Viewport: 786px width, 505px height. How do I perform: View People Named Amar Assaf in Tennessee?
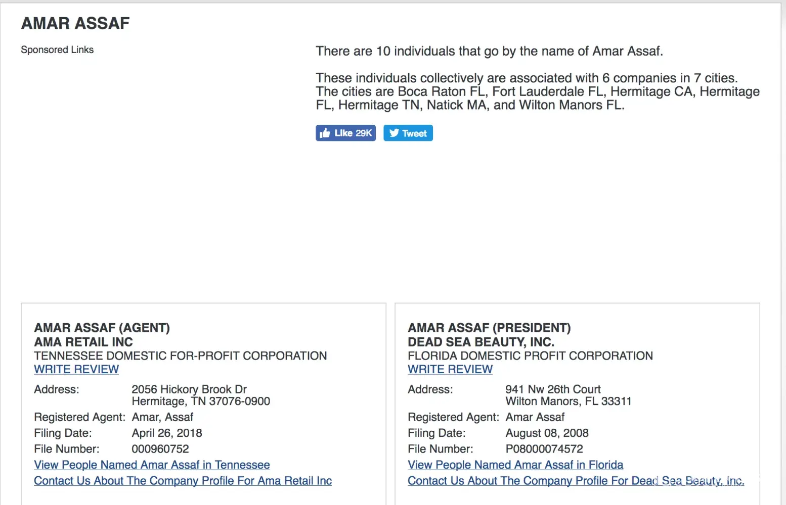point(152,465)
